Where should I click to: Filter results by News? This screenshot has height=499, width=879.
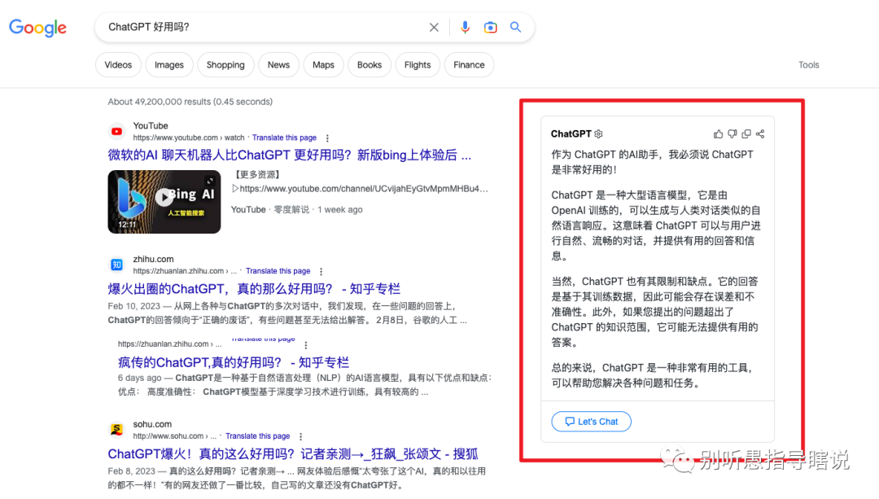278,65
